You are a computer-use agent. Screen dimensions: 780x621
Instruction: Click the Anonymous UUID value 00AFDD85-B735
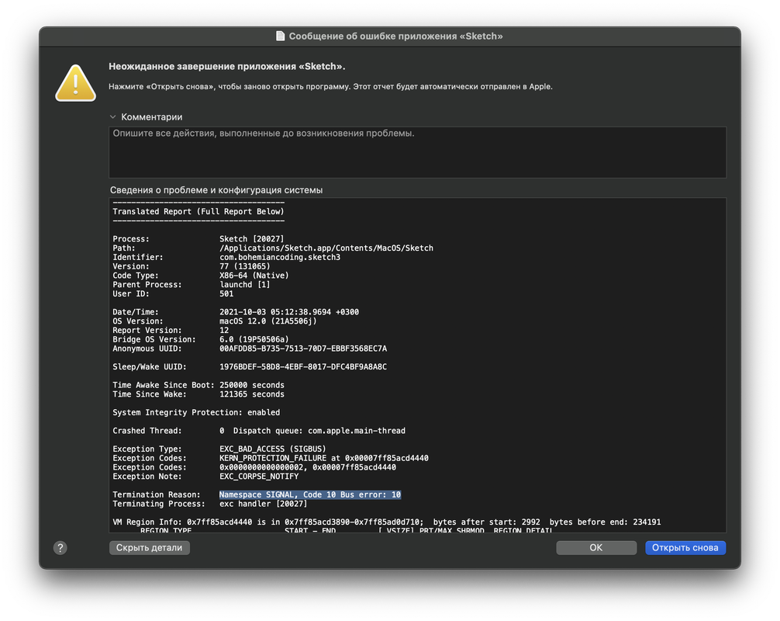point(303,349)
